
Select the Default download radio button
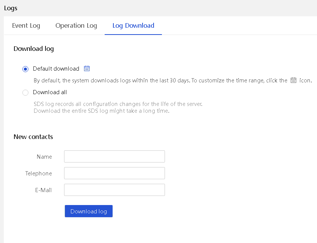coord(25,69)
